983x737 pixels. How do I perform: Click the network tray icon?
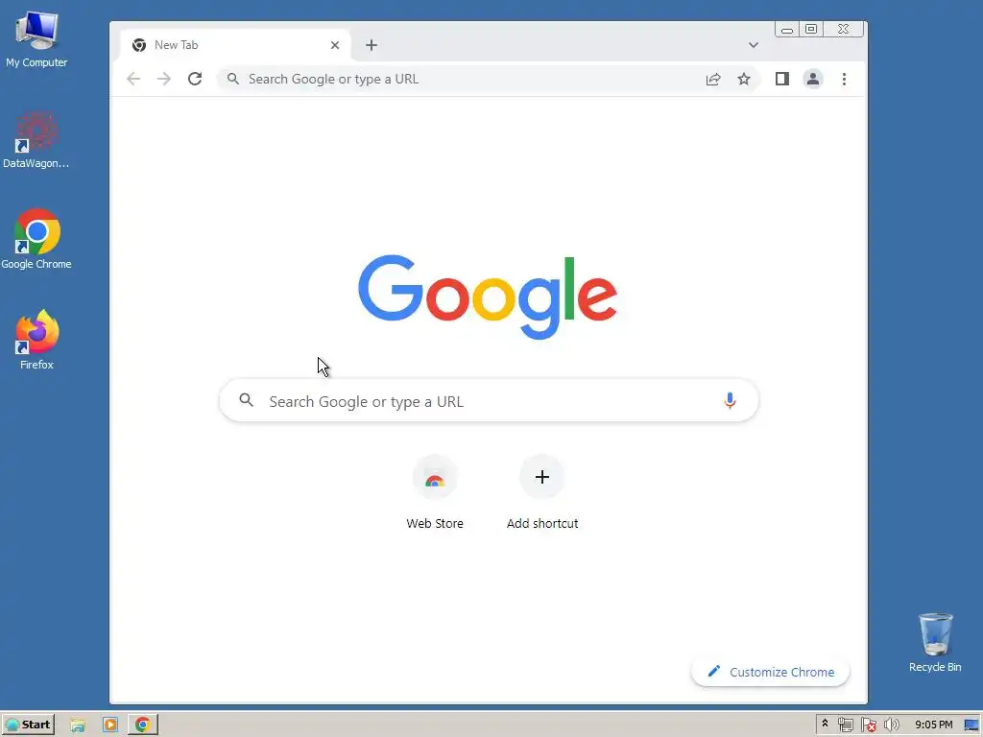[x=845, y=725]
